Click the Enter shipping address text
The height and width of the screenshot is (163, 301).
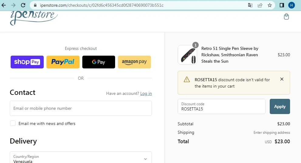point(272,133)
